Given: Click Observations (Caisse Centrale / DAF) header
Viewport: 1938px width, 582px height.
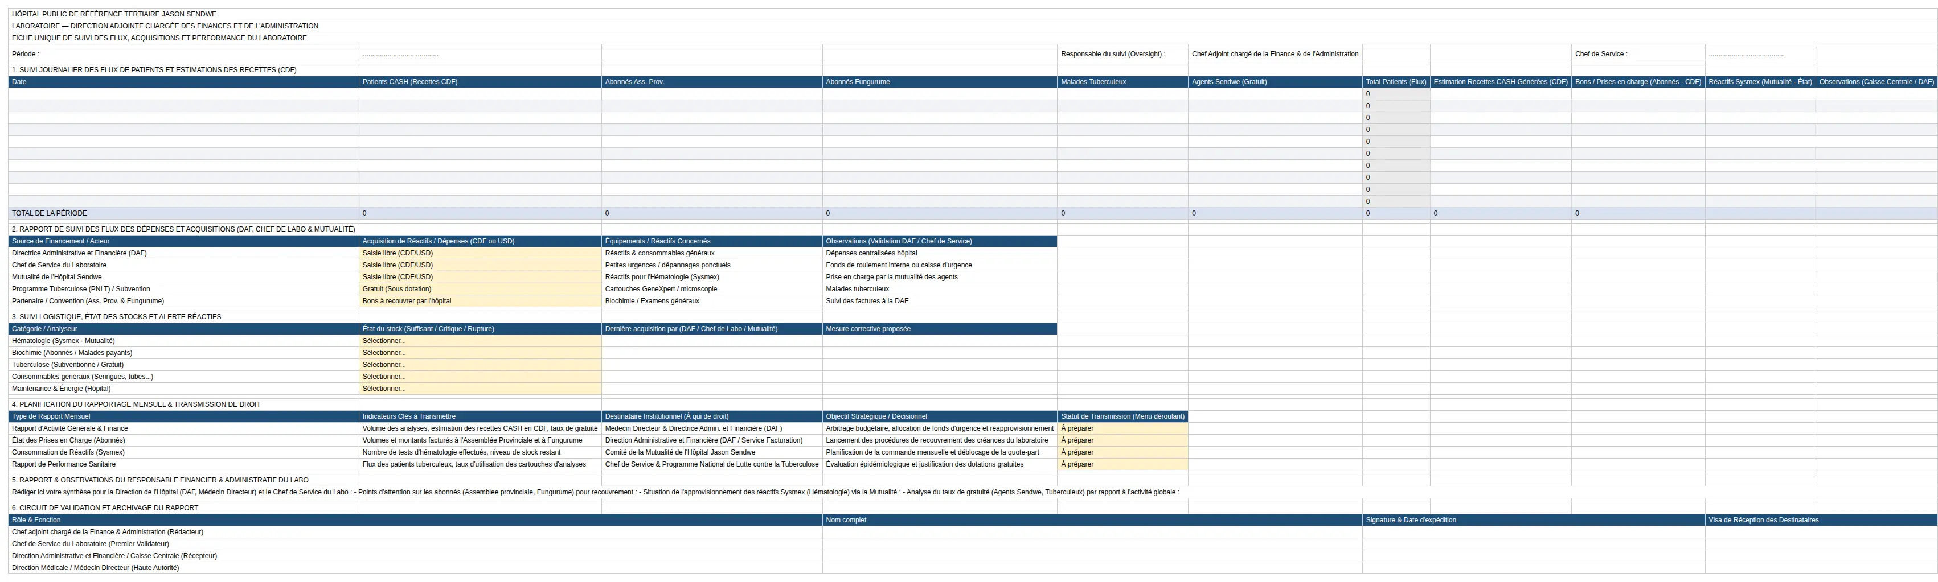Looking at the screenshot, I should click(1876, 82).
